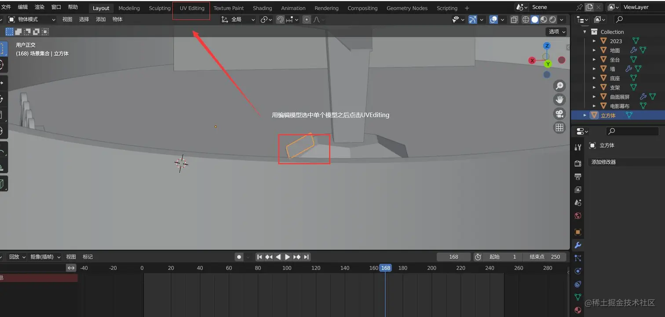Screen dimensions: 665x317
Task: Open the 添加 add menu in viewport
Action: [x=101, y=19]
